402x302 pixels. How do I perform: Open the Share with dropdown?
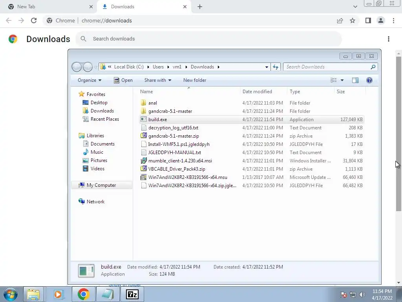tap(158, 80)
